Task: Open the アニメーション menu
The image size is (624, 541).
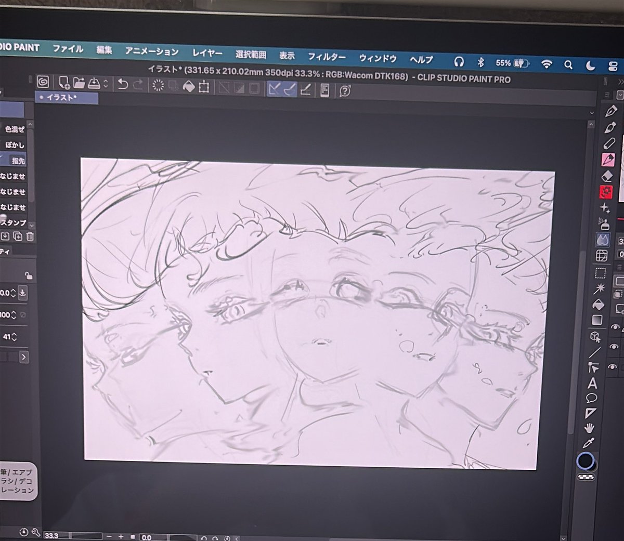Action: pyautogui.click(x=151, y=51)
